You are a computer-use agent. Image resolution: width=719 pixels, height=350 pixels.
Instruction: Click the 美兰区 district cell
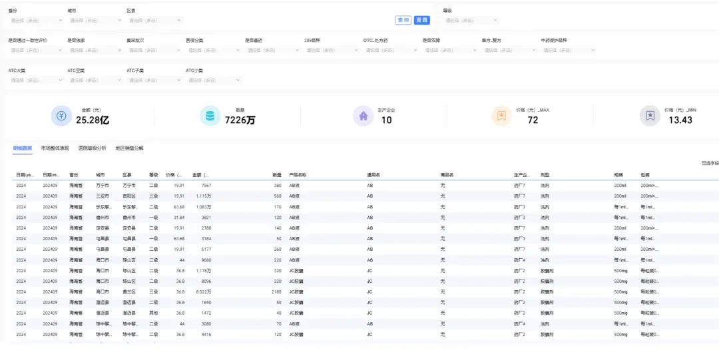click(x=129, y=291)
